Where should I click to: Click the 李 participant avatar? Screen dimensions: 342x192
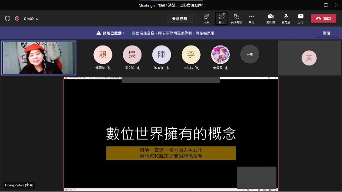click(x=191, y=55)
